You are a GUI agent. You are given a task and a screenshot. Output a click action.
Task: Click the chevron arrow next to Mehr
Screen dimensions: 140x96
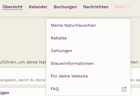click(128, 7)
